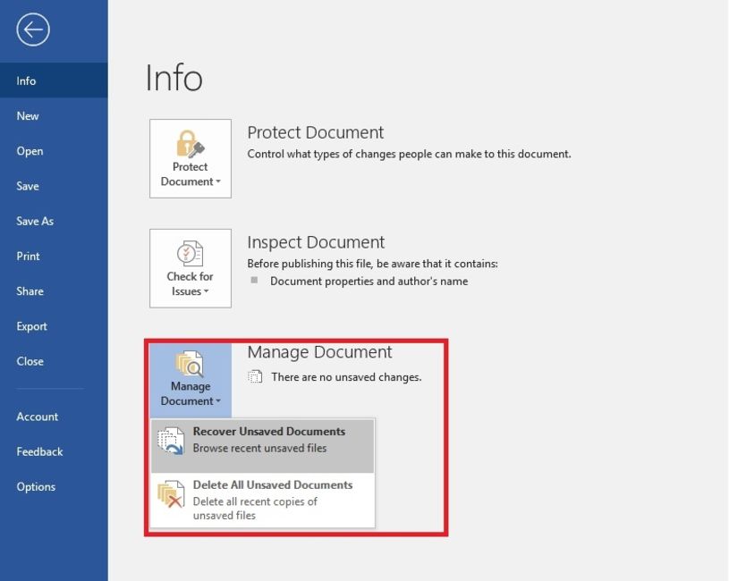The width and height of the screenshot is (729, 581).
Task: Choose Delete All Unsaved Documents menu entry
Action: click(x=263, y=500)
